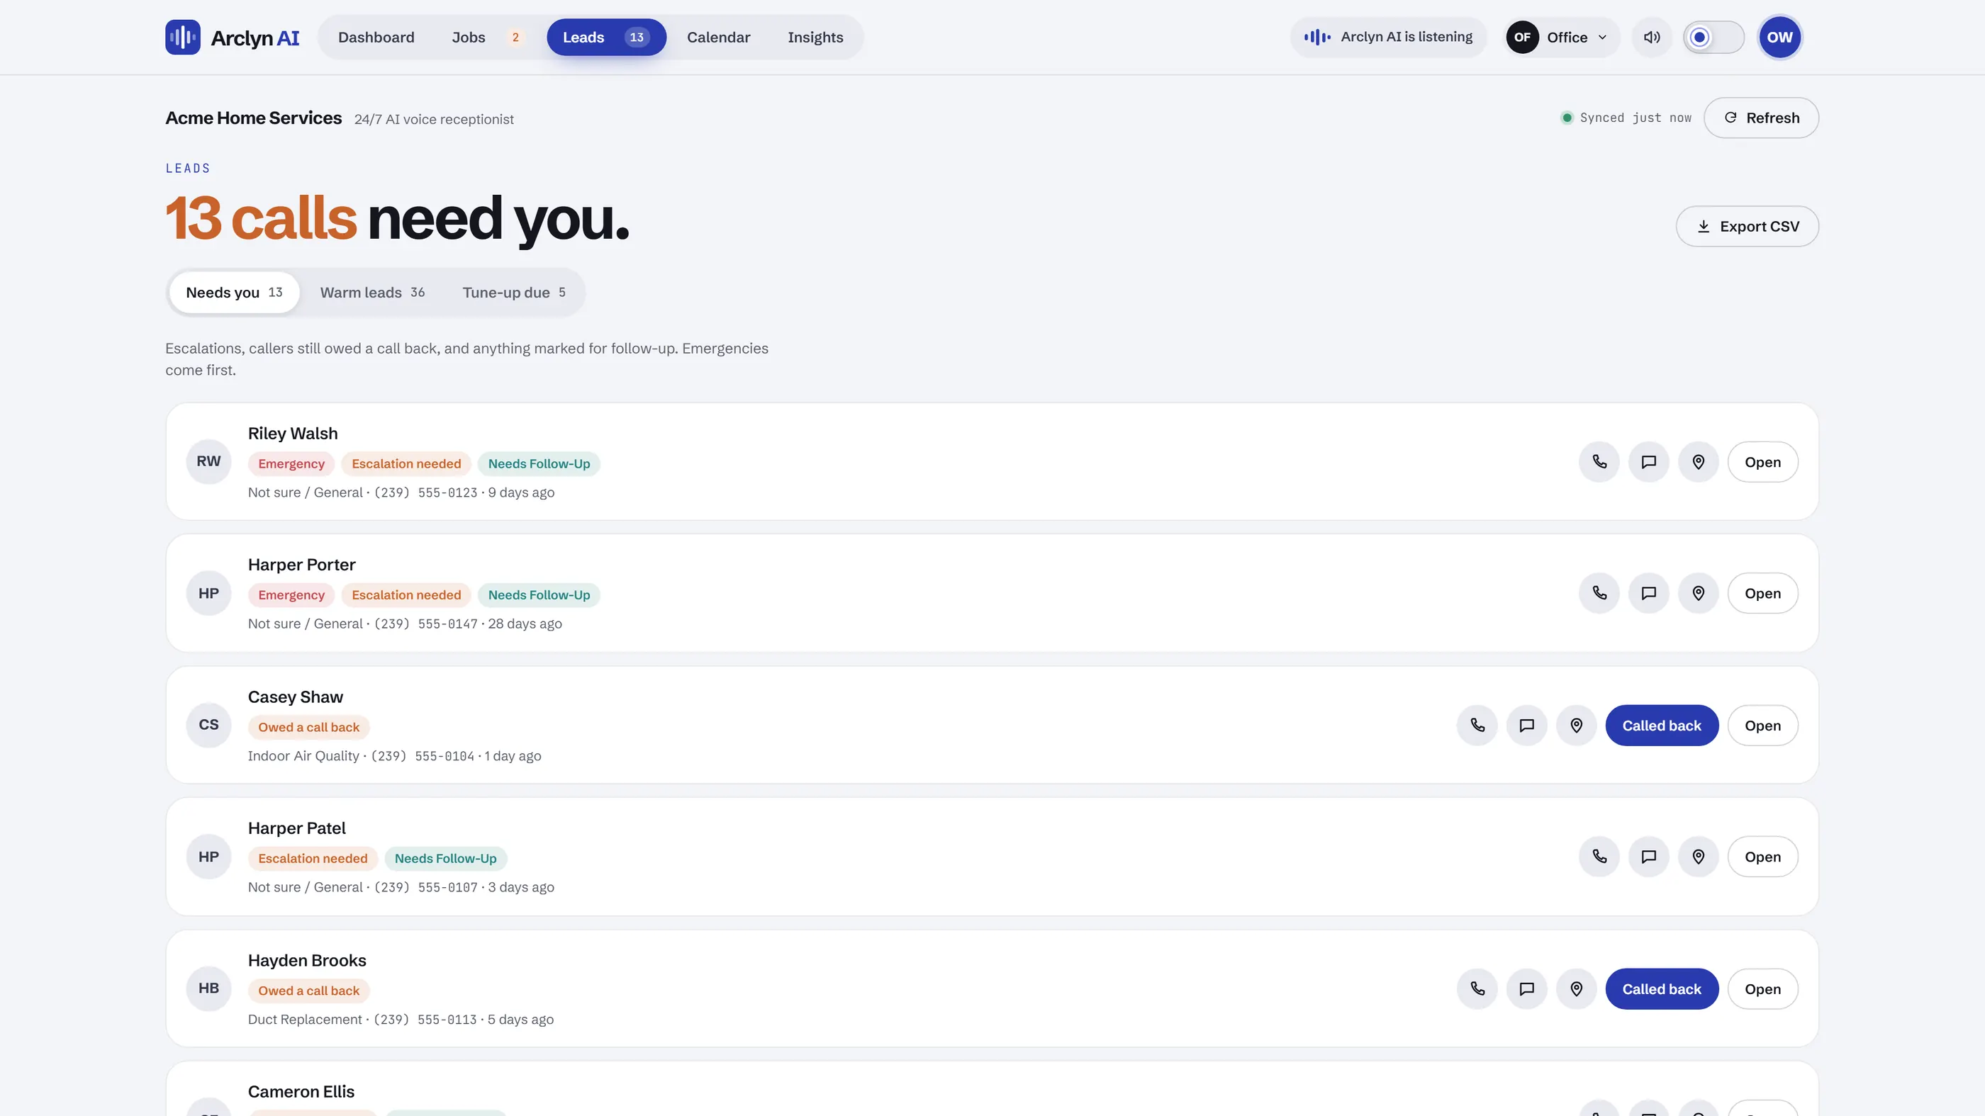This screenshot has height=1116, width=1985.
Task: Open Harper Patel's lead
Action: 1762,857
